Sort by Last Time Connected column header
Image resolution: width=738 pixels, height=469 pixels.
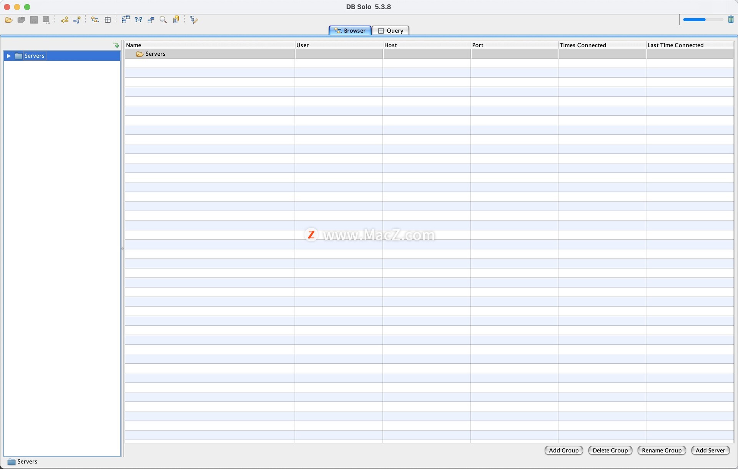[x=690, y=45]
